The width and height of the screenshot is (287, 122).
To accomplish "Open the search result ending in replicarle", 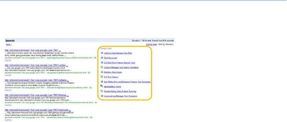I will click(x=38, y=110).
